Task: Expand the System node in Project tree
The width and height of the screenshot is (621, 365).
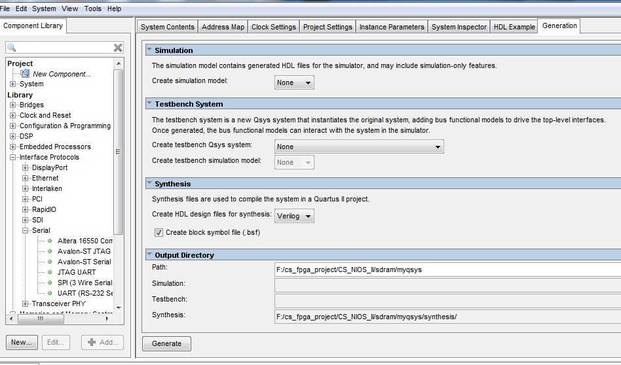Action: (12, 84)
